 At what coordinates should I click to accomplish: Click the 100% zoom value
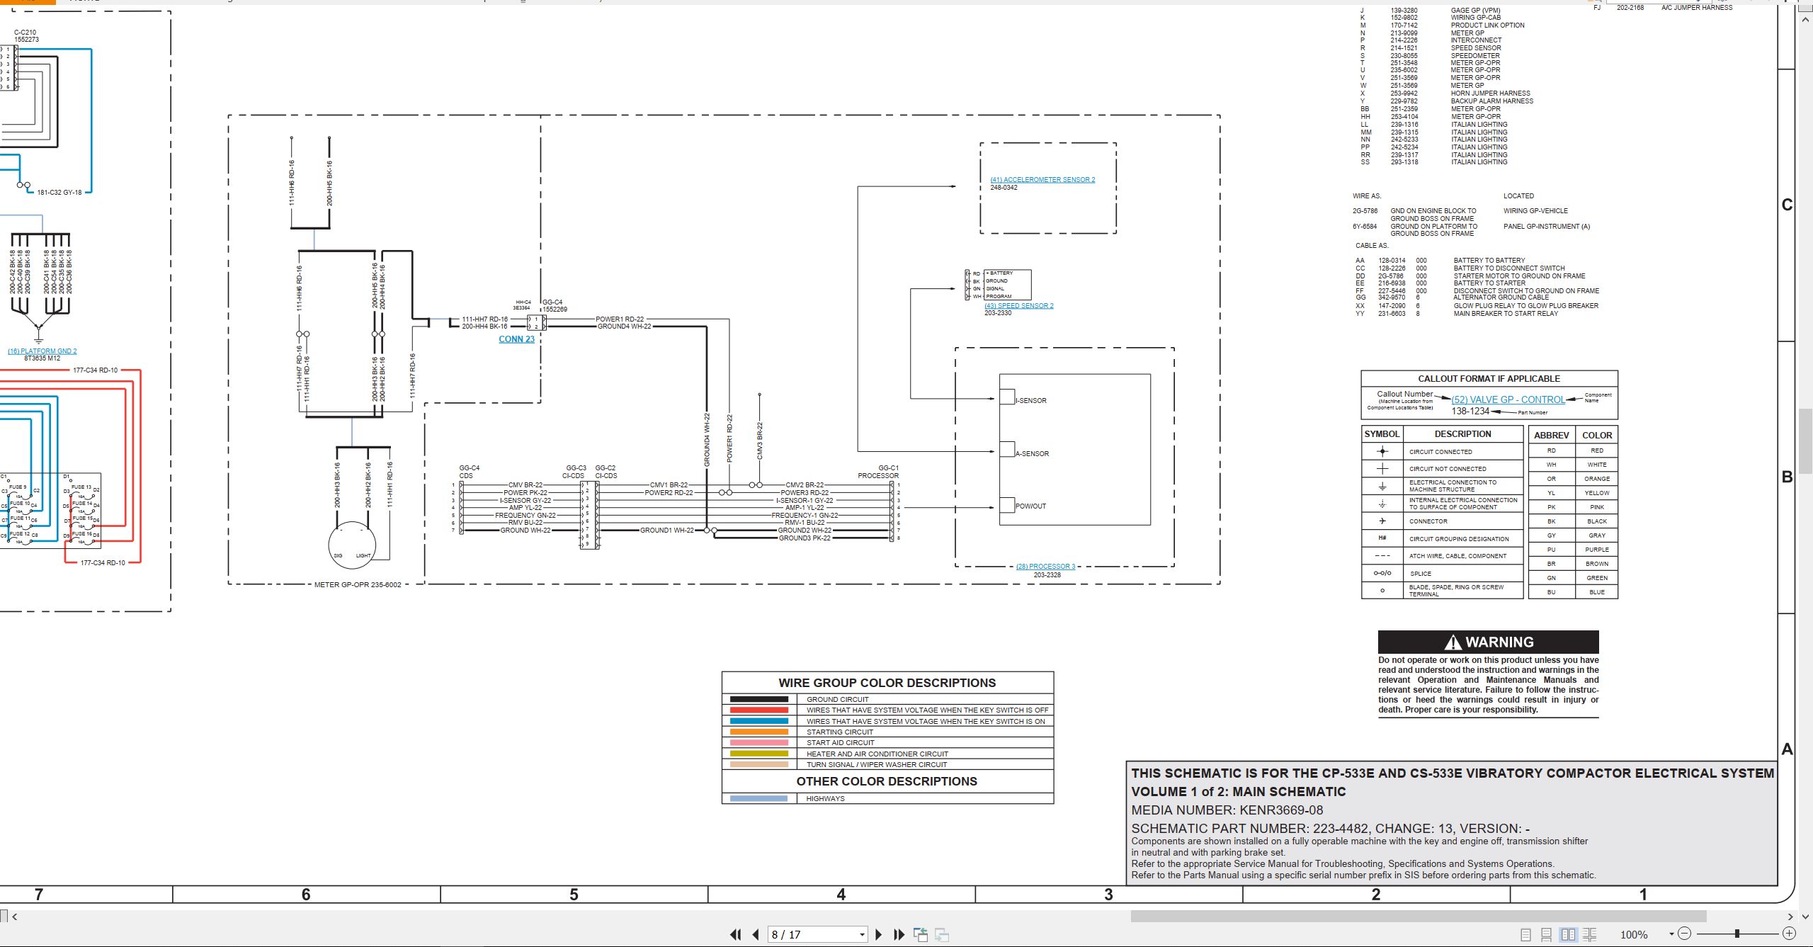1634,935
